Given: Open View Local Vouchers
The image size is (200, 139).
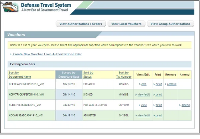Looking at the screenshot, I should [126, 24].
